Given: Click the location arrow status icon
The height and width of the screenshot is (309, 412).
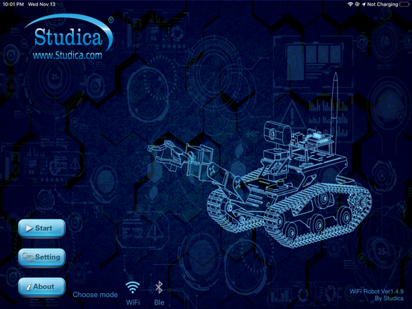Looking at the screenshot, I should (363, 4).
